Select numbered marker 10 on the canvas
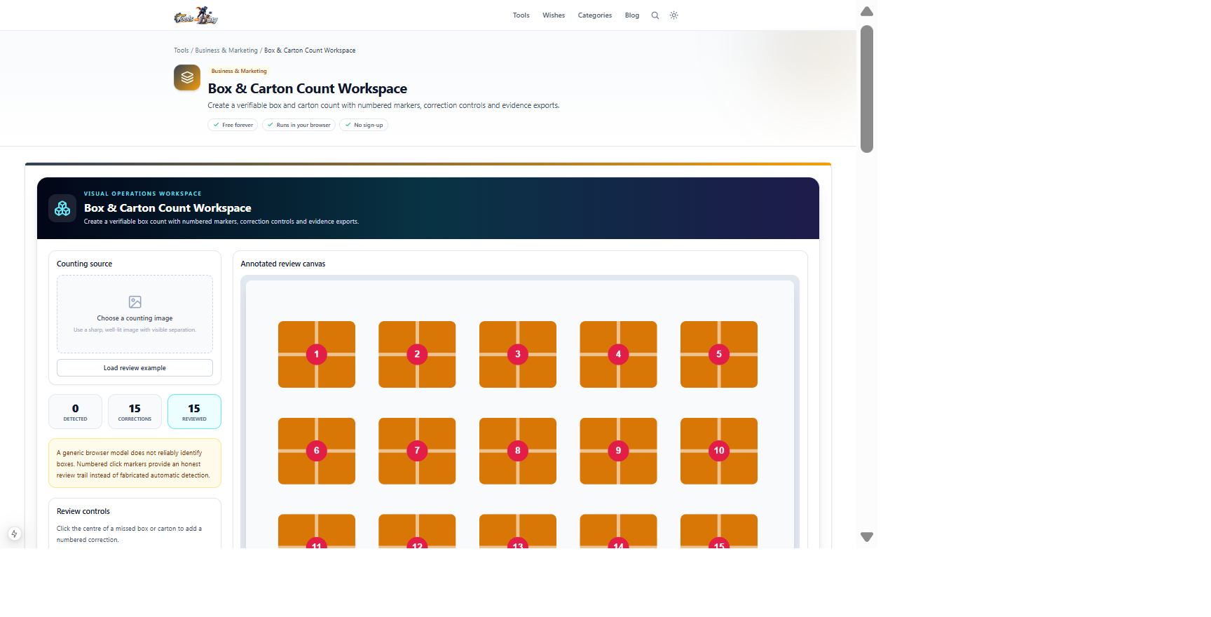The height and width of the screenshot is (617, 1211). (x=719, y=451)
